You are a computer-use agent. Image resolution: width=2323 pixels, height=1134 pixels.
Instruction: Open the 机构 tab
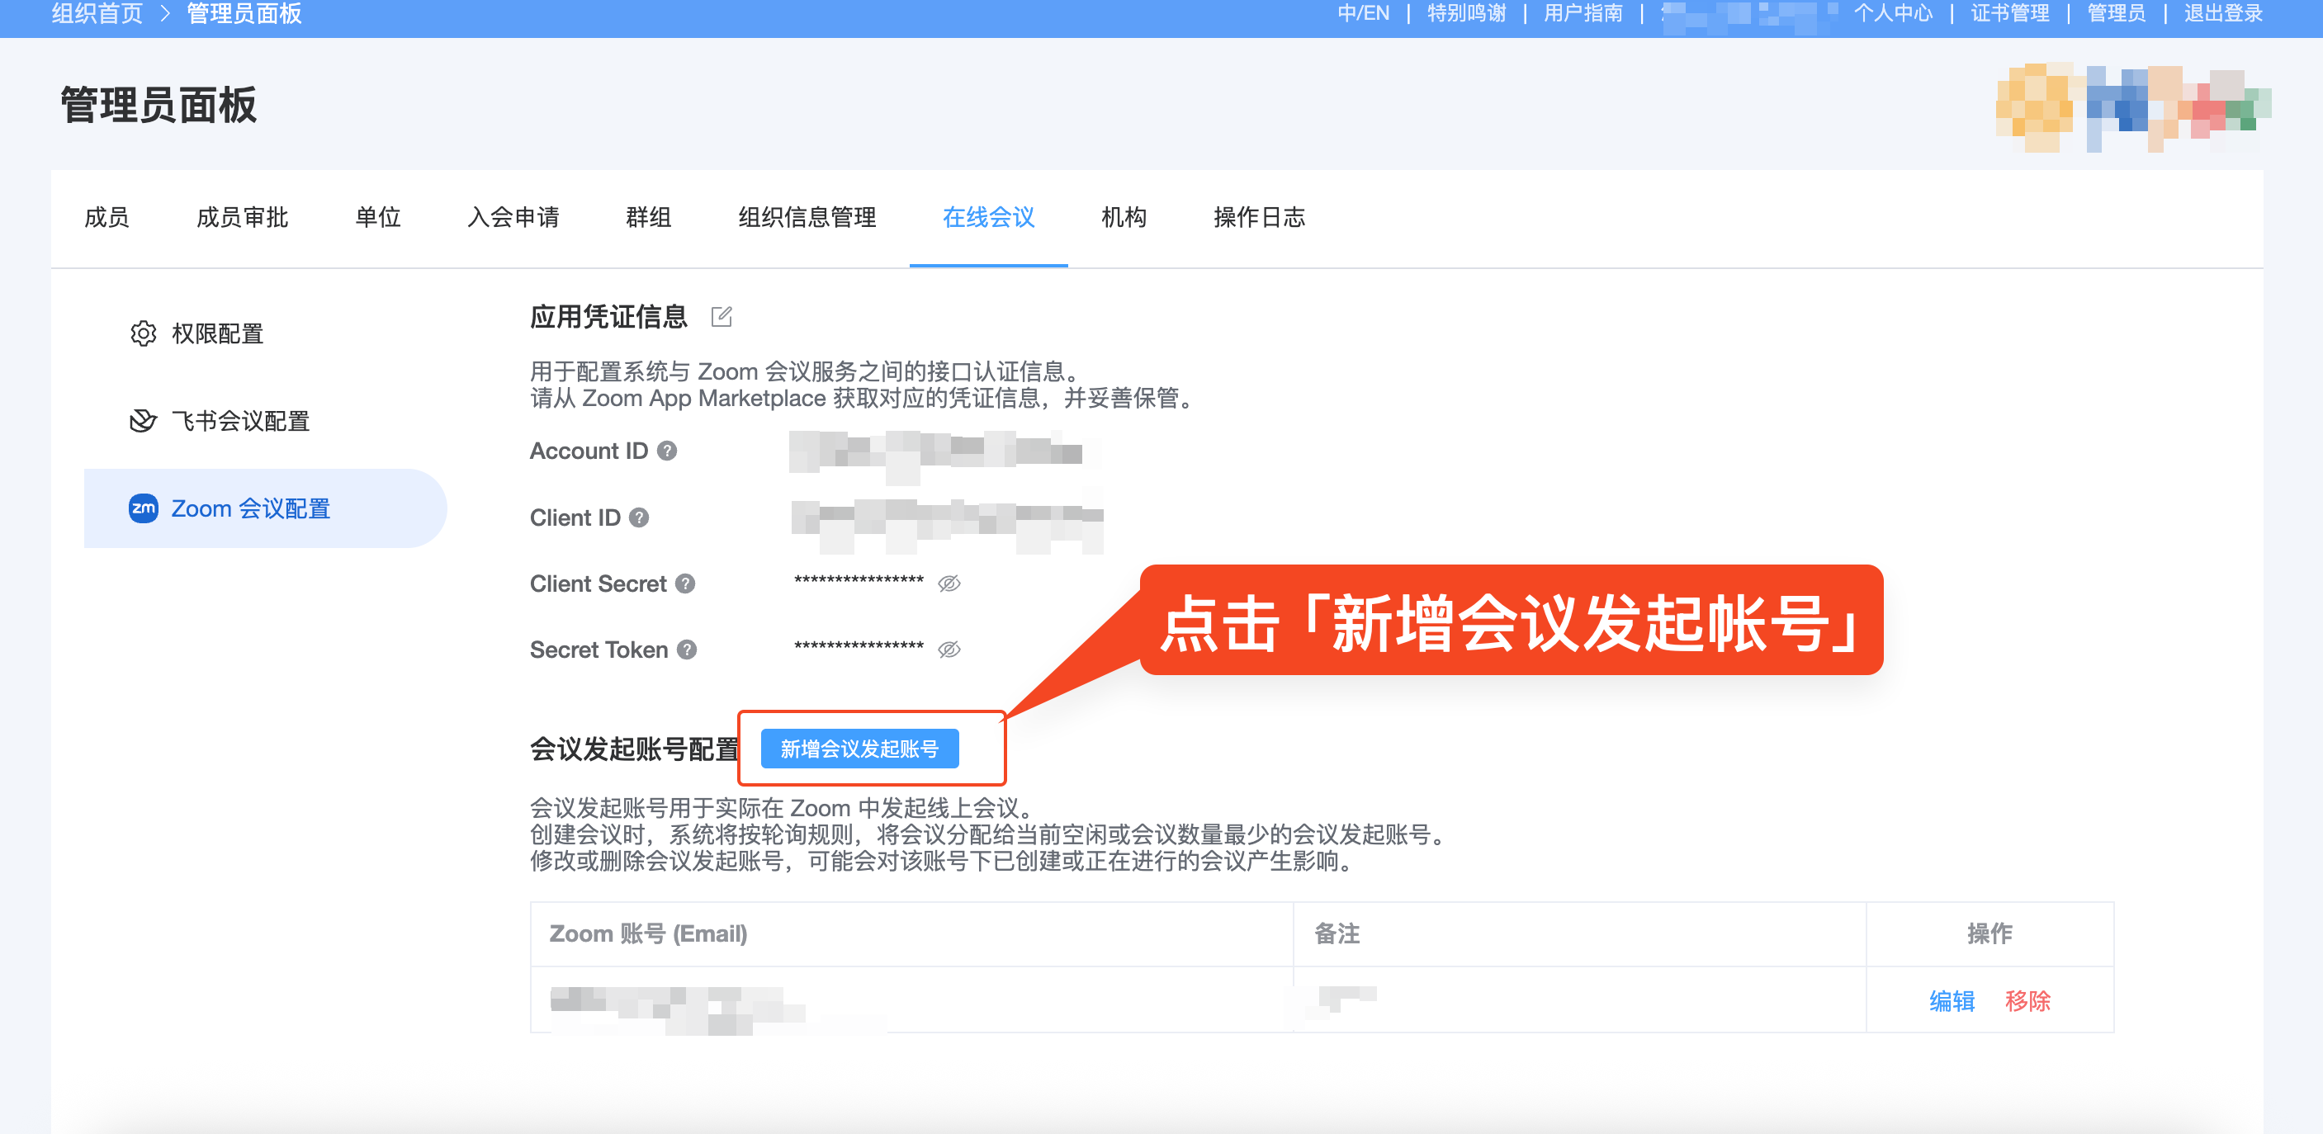[x=1124, y=217]
